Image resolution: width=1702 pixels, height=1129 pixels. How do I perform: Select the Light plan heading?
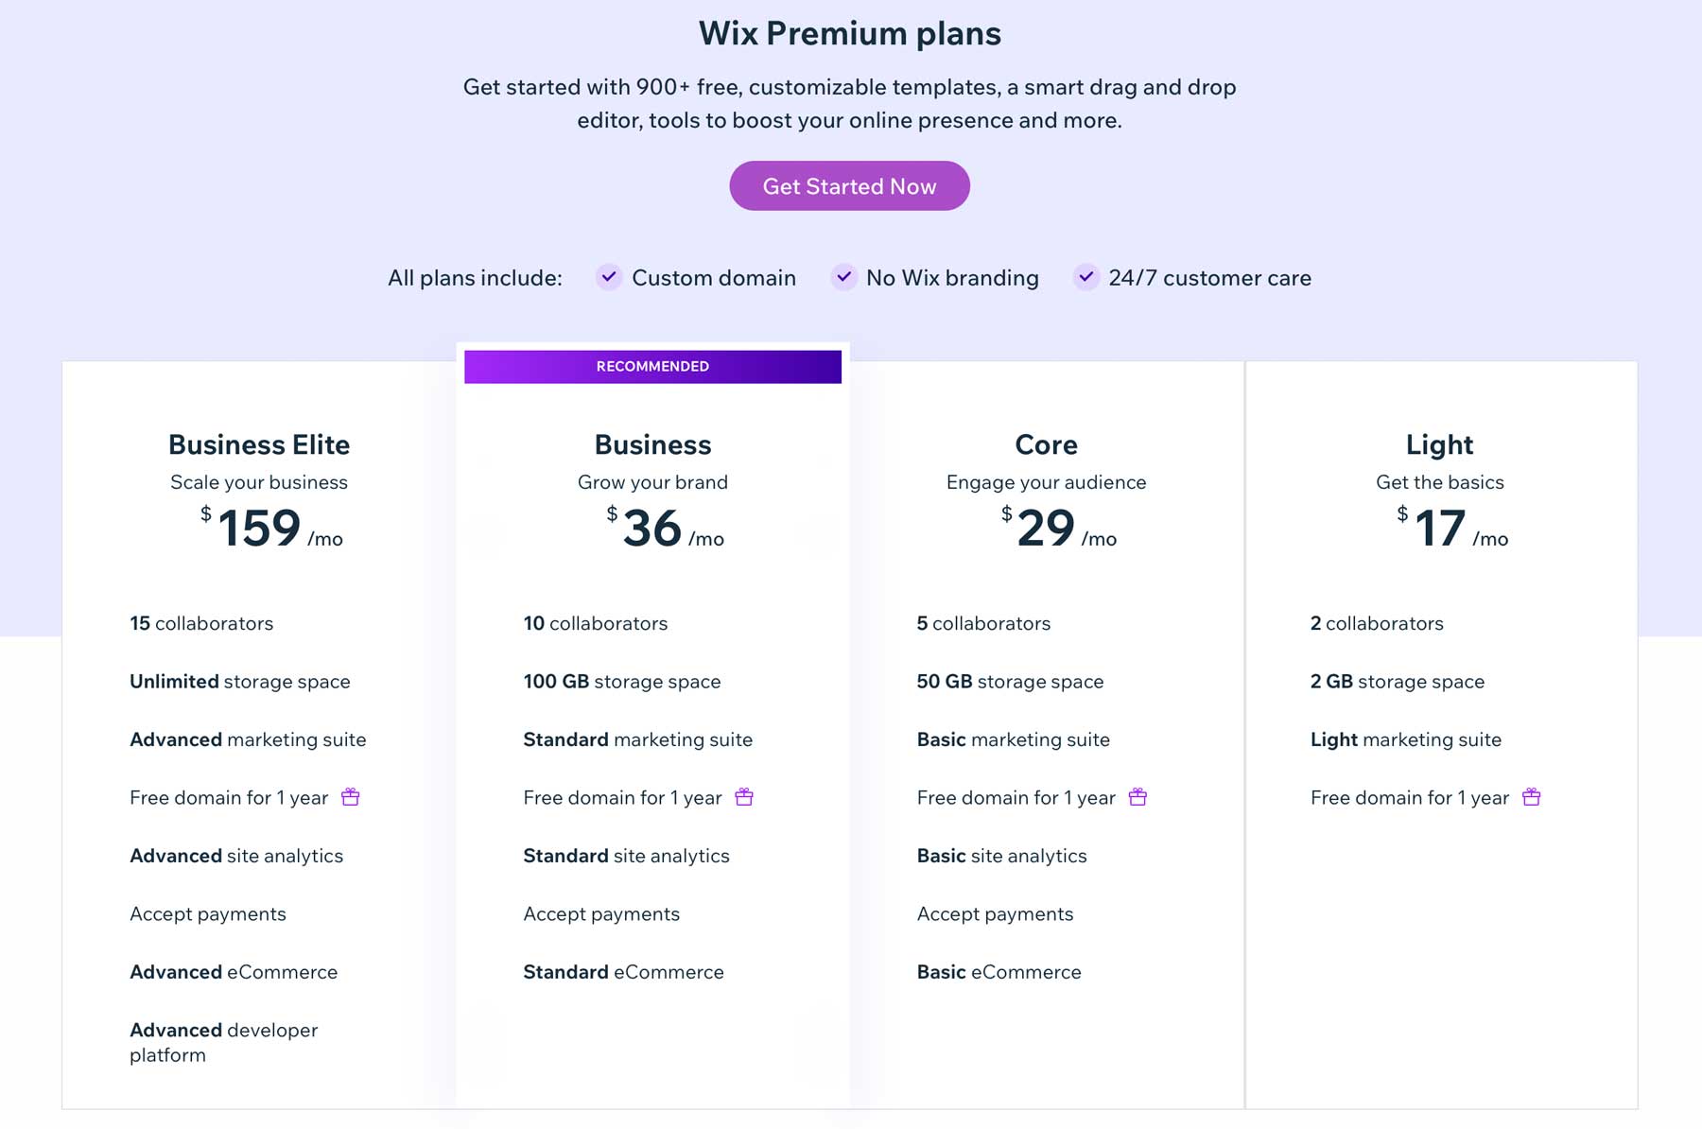point(1438,444)
